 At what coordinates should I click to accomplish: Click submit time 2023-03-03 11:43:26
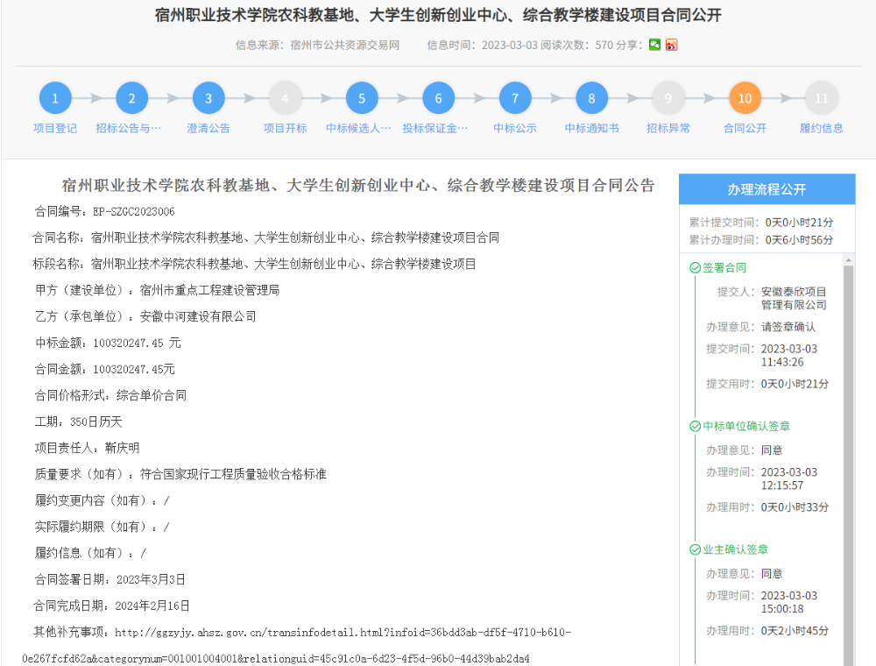(789, 356)
